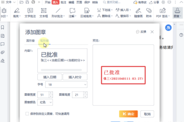This screenshot has width=184, height=122.
Task: Click the 查找功能 search box
Action: pyautogui.click(x=112, y=2)
